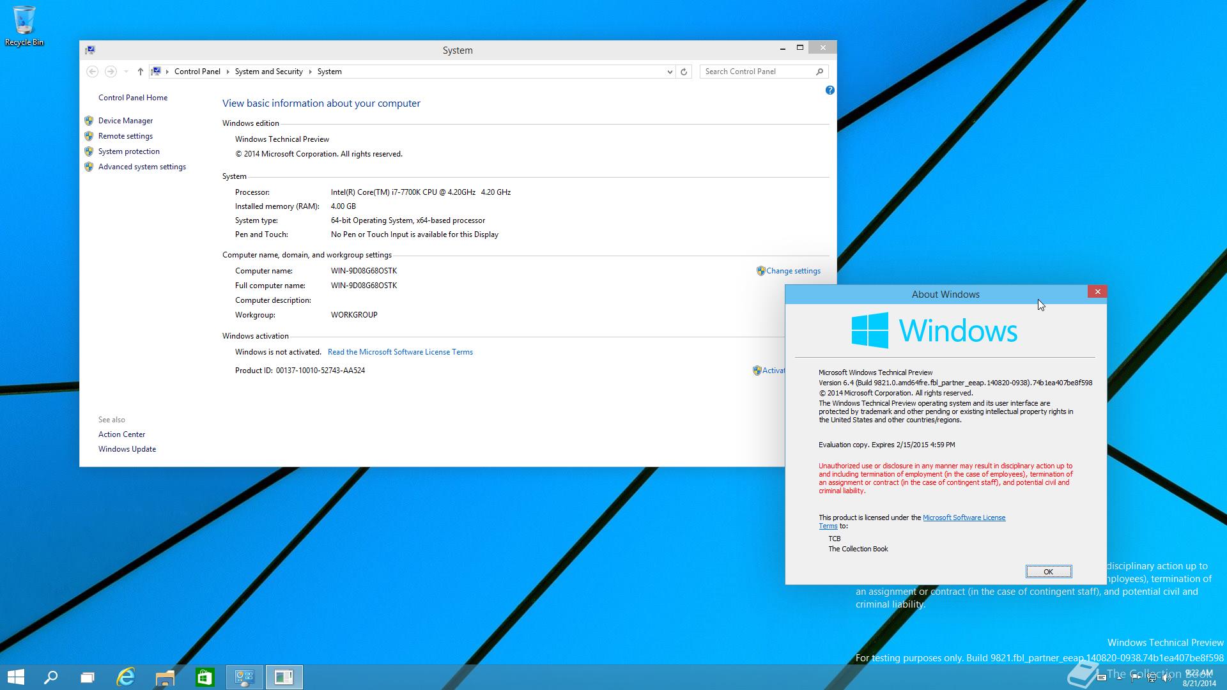Expand arrow after Control Panel breadcrumb
Image resolution: width=1227 pixels, height=690 pixels.
(228, 72)
